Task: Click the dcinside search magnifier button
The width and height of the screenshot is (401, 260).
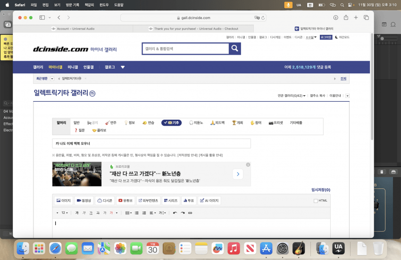Action: 234,49
